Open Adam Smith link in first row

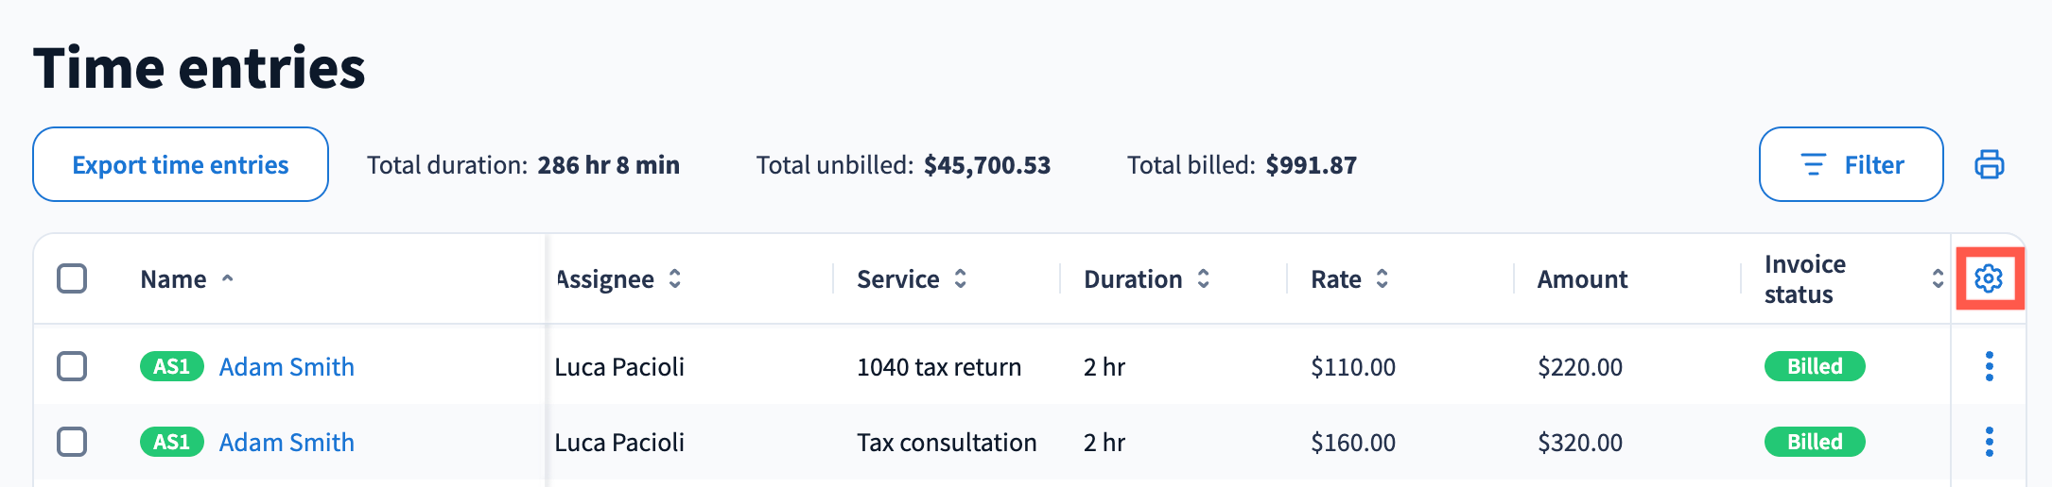point(287,366)
